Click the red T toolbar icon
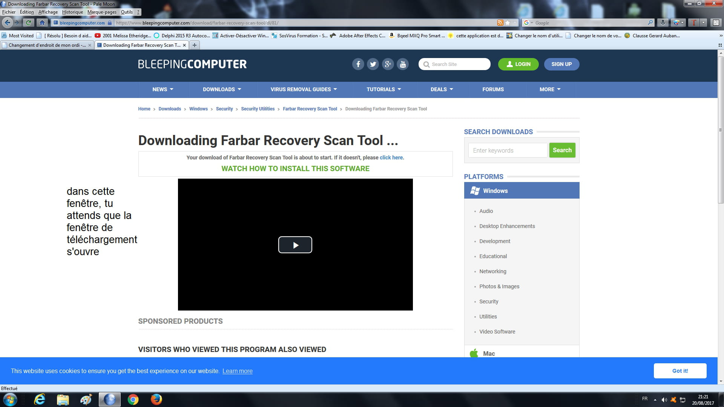This screenshot has height=407, width=724. (693, 23)
